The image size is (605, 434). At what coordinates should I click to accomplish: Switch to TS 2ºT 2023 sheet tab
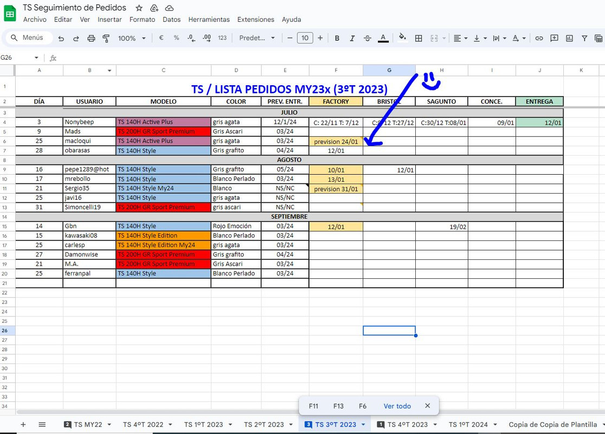click(x=264, y=424)
